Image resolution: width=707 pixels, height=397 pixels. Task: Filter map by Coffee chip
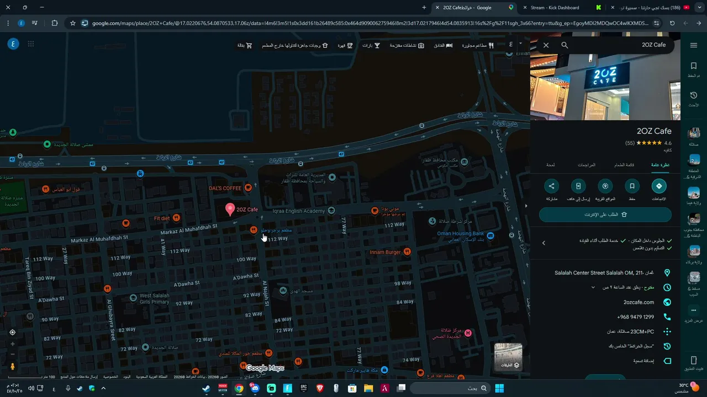(x=345, y=45)
